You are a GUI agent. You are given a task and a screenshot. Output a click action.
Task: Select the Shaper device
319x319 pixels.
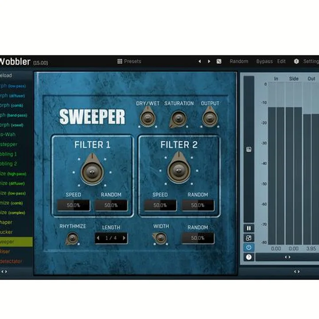[x=16, y=222]
